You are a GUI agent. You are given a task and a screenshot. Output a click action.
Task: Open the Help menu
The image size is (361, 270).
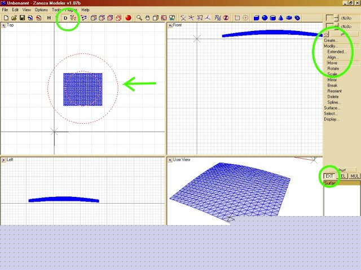tap(85, 10)
